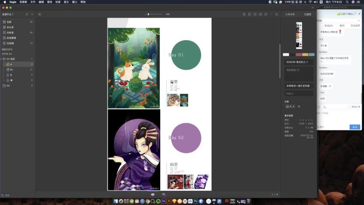The width and height of the screenshot is (364, 205).
Task: Select the B+ subfolder
Action: [18, 70]
